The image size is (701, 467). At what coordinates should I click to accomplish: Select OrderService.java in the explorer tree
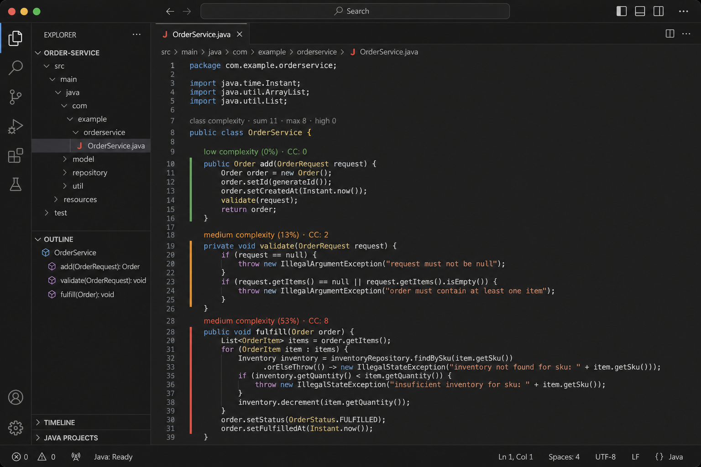91,145
